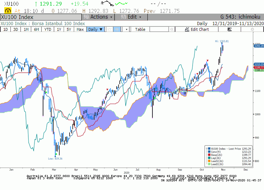This screenshot has width=264, height=190.
Task: Open the Table view
Action: point(140,29)
